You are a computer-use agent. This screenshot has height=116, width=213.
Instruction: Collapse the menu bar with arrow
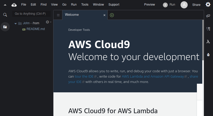(x=5, y=5)
